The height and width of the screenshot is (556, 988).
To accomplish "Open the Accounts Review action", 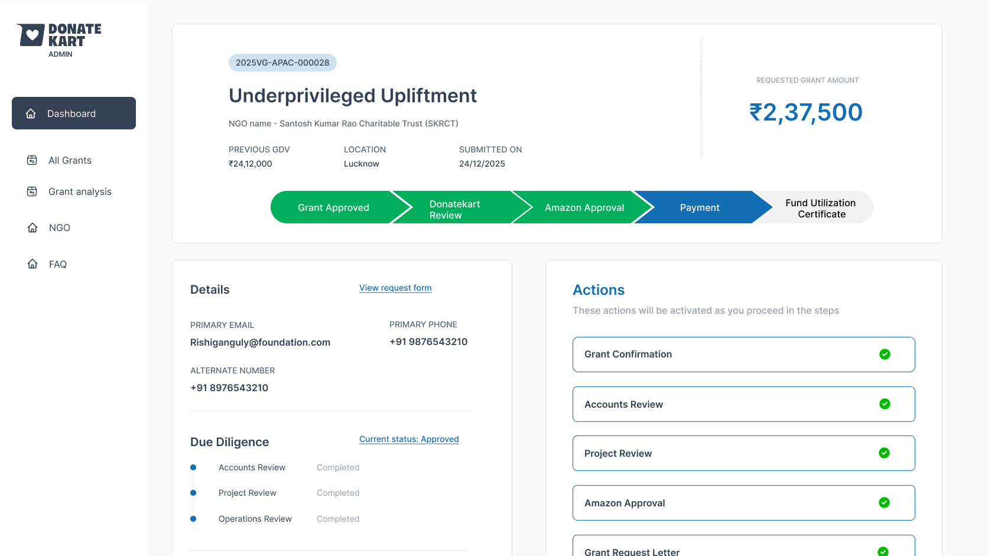I will tap(744, 404).
